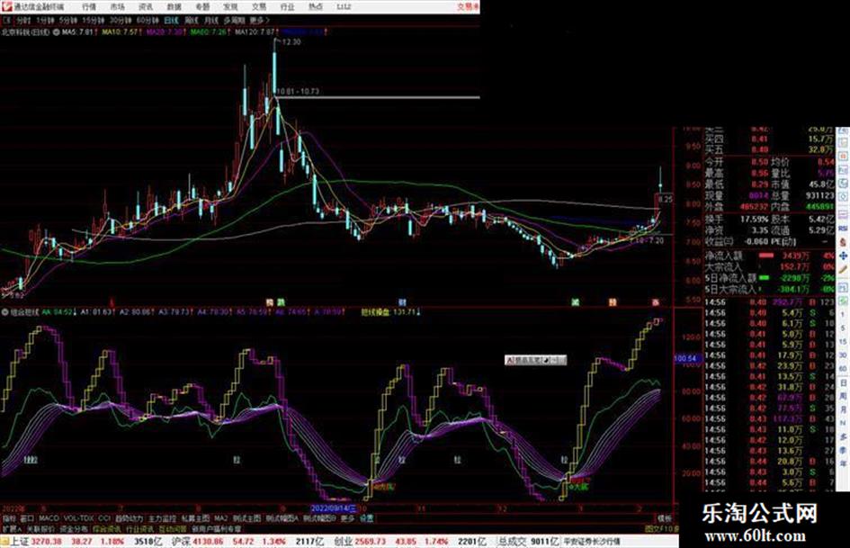The width and height of the screenshot is (850, 548).
Task: Click the 5日净流入额 row in quote panel
Action: [769, 278]
